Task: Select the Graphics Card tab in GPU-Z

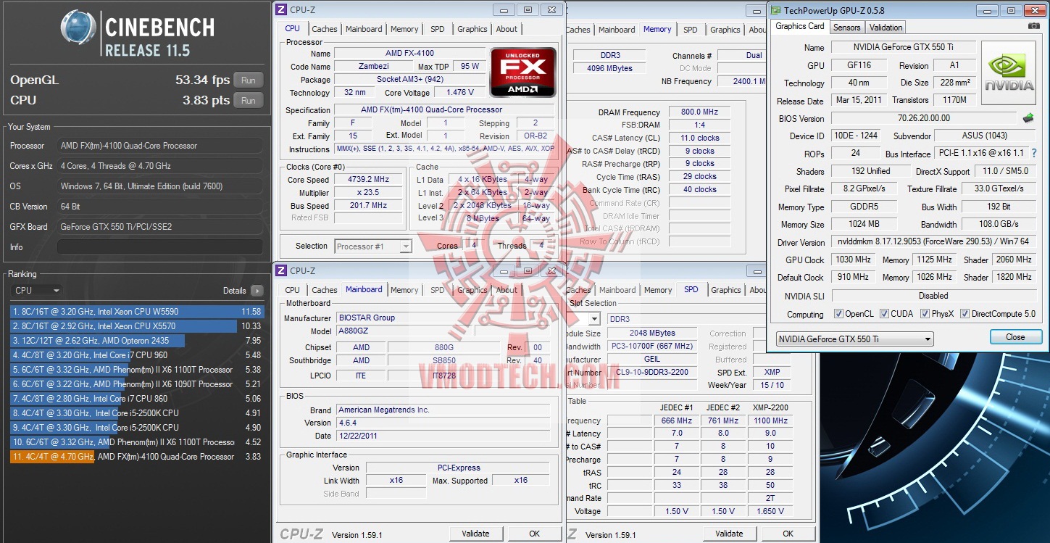Action: point(800,26)
